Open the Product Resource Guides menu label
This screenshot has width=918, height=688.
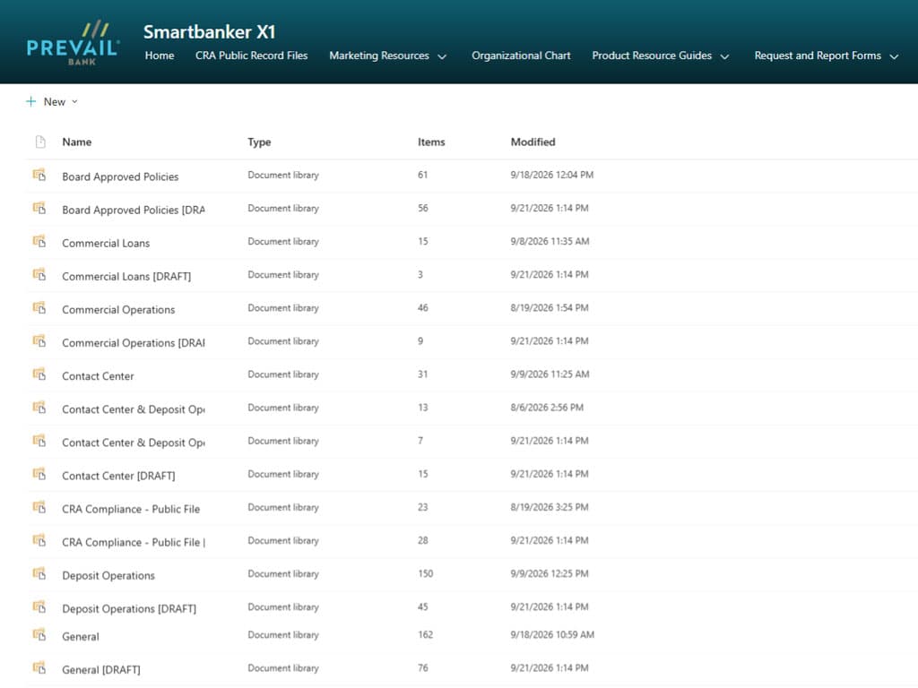click(652, 56)
